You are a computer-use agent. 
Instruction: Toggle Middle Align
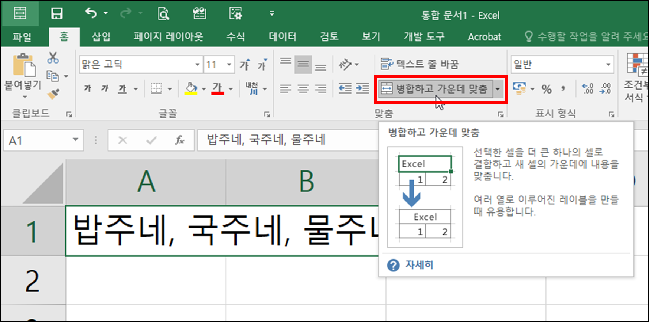[303, 65]
